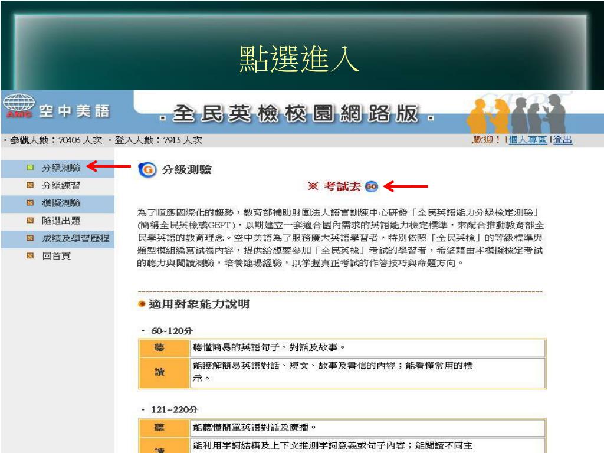604x453 pixels.
Task: Open 分級測驗 in the sidebar menu
Action: (61, 168)
